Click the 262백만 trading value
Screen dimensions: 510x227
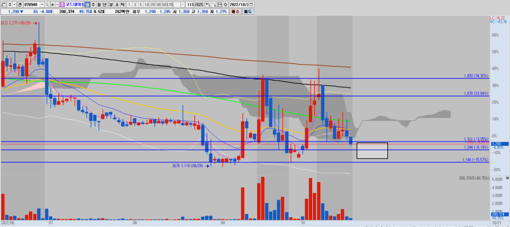point(122,11)
